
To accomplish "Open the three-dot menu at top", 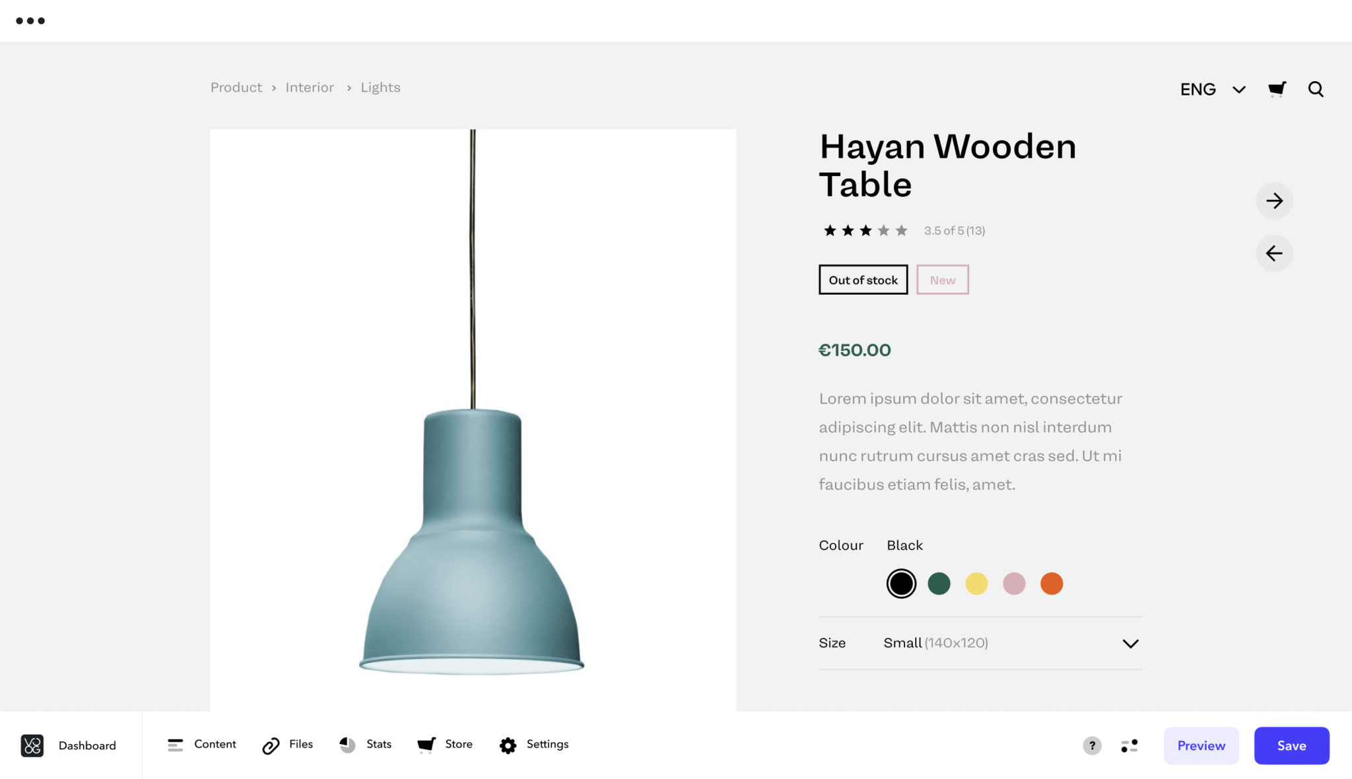I will click(x=30, y=21).
